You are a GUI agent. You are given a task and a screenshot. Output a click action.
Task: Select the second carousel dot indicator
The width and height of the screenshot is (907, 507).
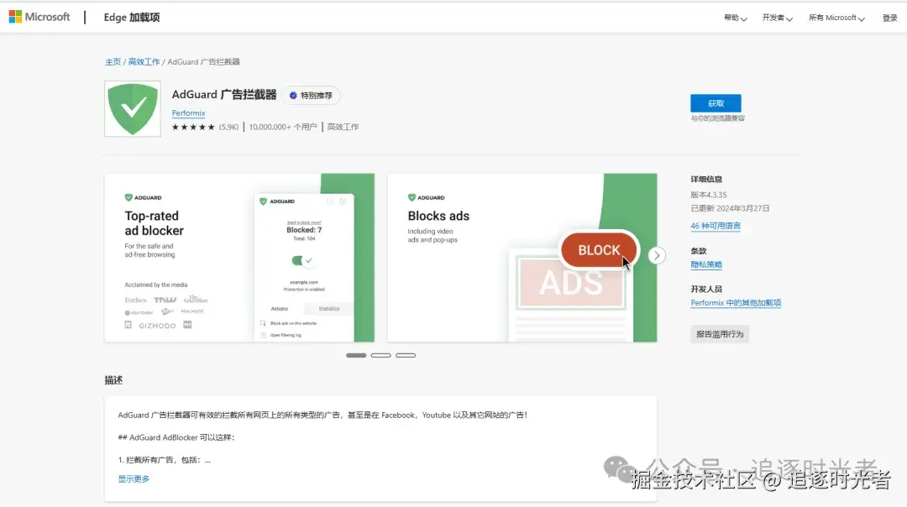pos(380,355)
